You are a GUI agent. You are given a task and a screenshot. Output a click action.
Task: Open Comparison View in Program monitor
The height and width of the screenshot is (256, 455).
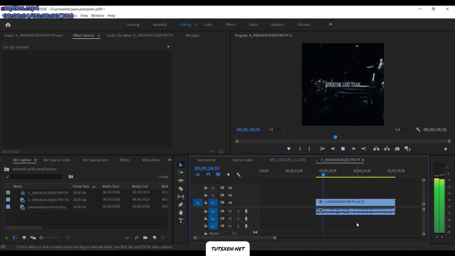407,149
